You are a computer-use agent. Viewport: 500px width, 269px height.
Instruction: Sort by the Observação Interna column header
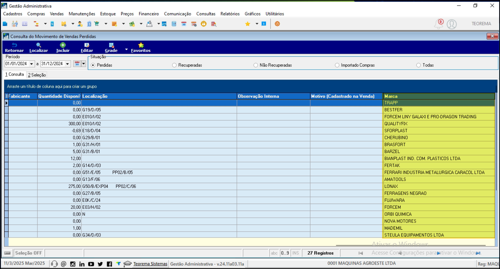273,96
